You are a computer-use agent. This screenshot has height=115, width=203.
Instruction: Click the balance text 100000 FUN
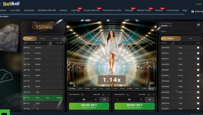pyautogui.click(x=166, y=26)
